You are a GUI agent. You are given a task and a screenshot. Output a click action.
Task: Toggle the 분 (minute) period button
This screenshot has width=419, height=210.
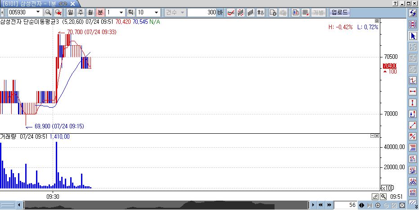click(100, 12)
